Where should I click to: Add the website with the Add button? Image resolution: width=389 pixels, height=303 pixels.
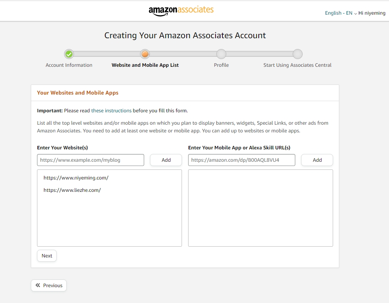point(166,160)
